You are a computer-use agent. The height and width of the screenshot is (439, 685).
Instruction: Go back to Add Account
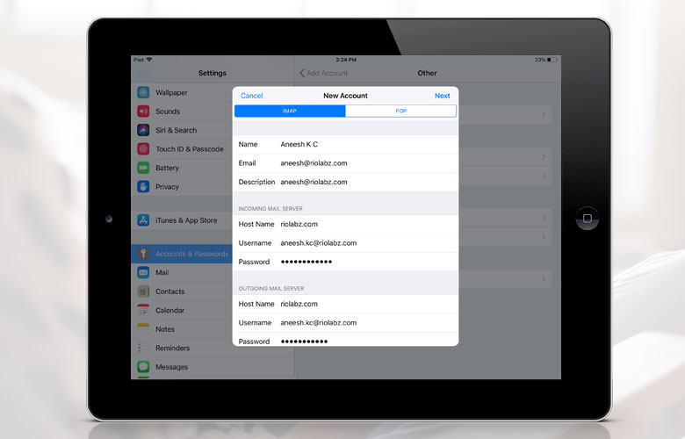(x=324, y=73)
